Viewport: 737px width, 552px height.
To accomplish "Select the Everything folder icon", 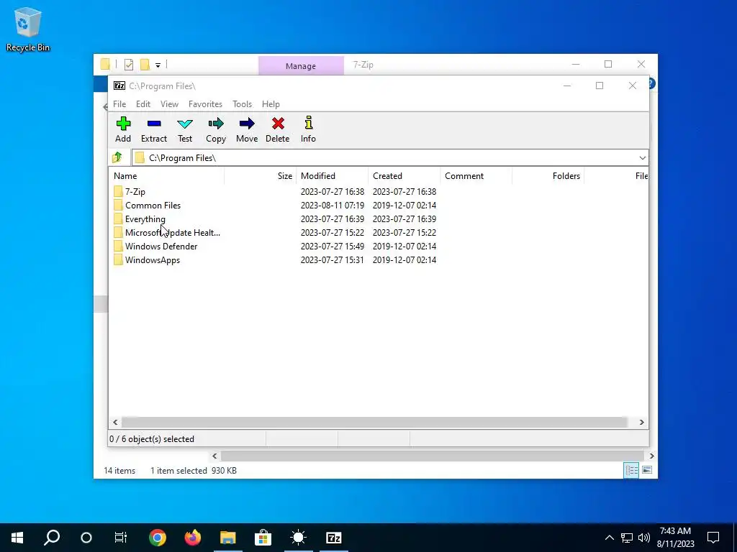I will 118,218.
